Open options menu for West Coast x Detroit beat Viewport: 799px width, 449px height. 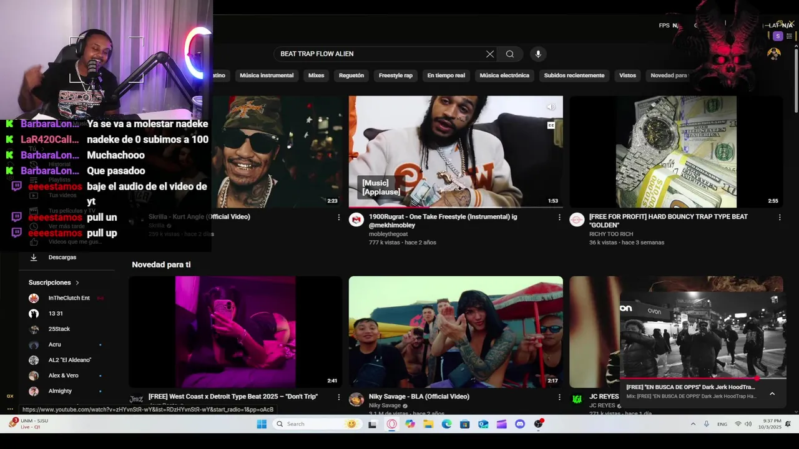(x=339, y=397)
